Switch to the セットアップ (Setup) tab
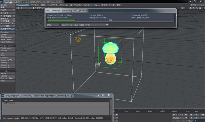This screenshot has height=122, width=205. point(52,5)
